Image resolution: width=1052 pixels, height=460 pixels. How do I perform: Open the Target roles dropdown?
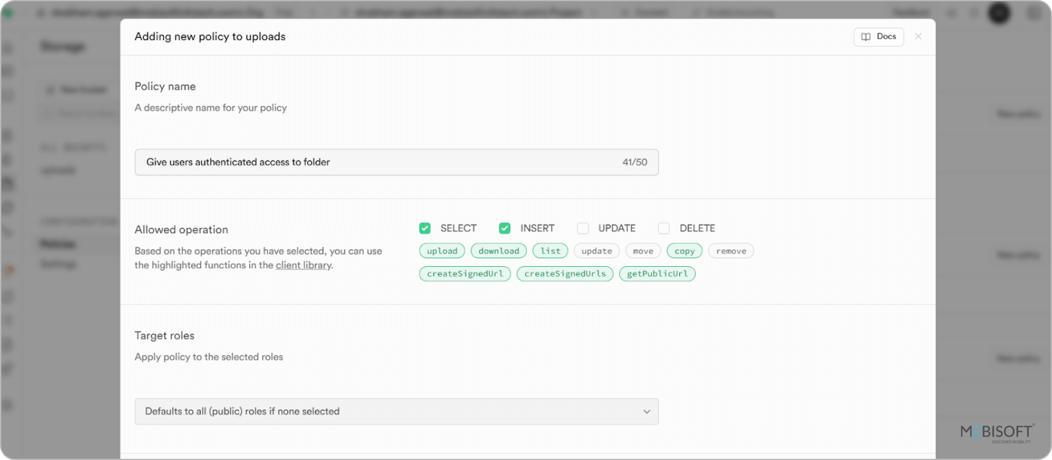coord(396,411)
